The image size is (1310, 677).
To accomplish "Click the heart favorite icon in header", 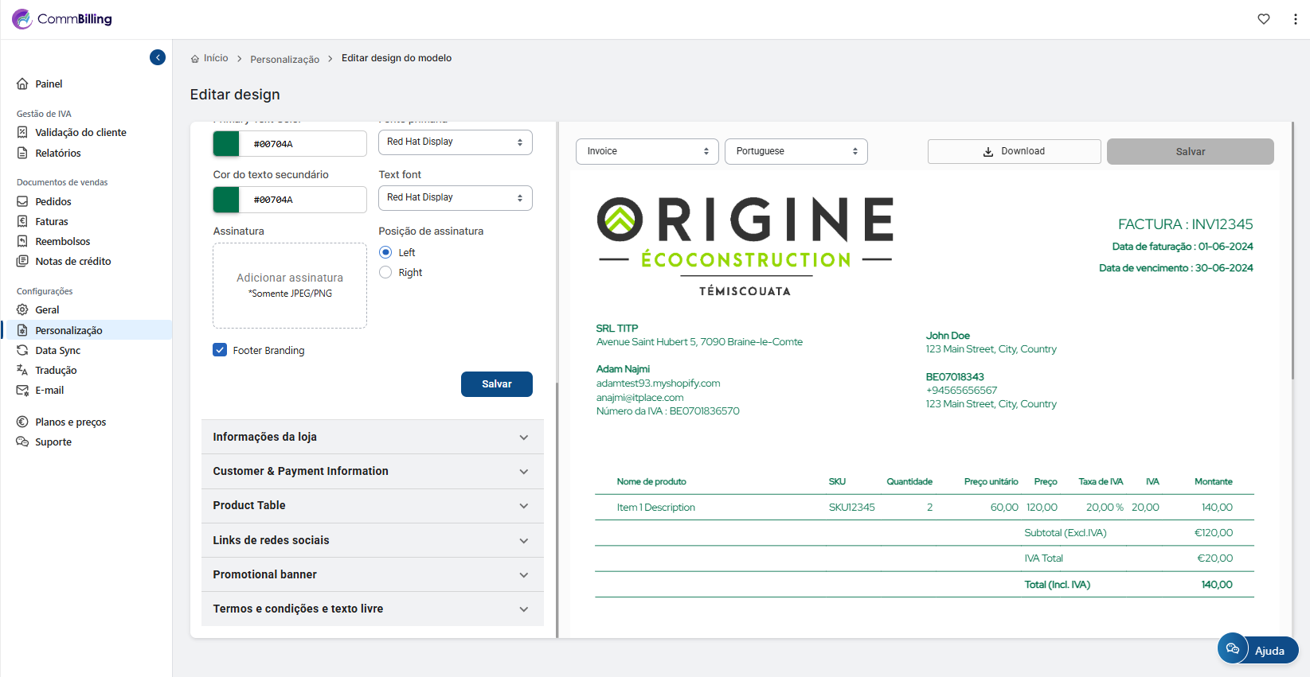I will 1263,19.
